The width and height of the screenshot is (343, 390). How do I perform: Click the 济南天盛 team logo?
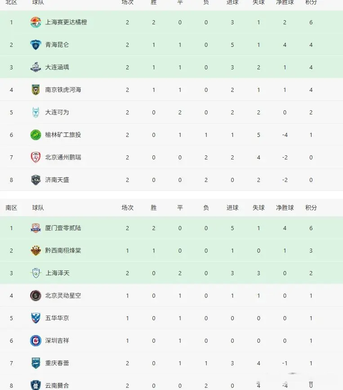click(36, 180)
